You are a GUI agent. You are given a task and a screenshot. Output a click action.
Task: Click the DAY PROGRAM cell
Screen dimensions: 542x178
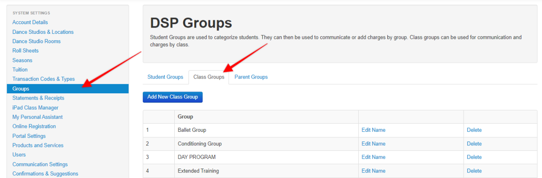[x=266, y=157]
